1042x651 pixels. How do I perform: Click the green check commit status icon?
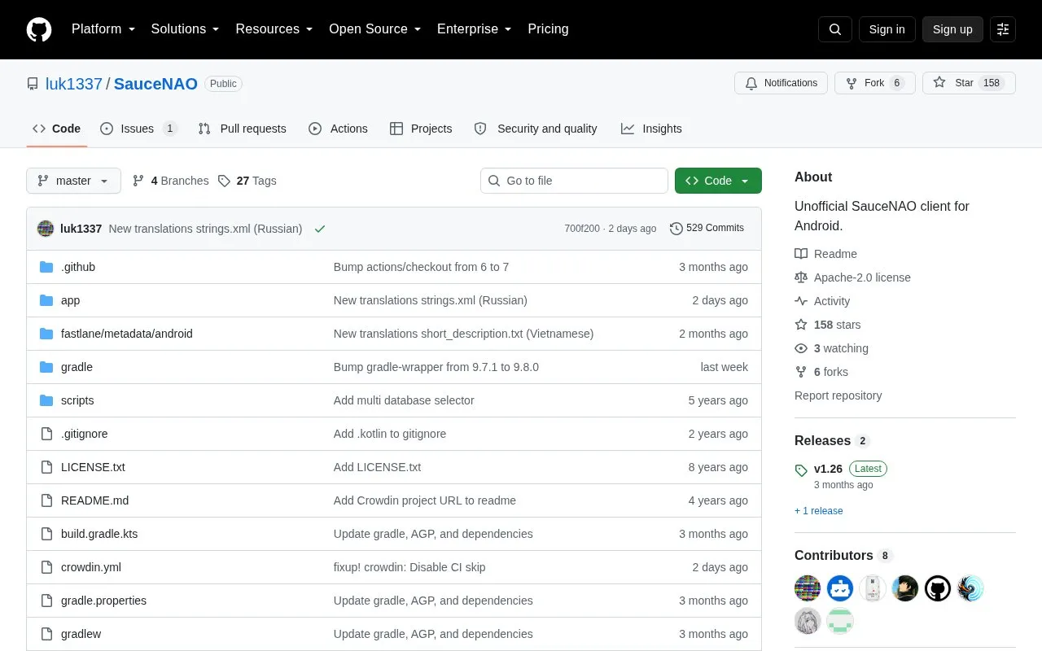320,229
